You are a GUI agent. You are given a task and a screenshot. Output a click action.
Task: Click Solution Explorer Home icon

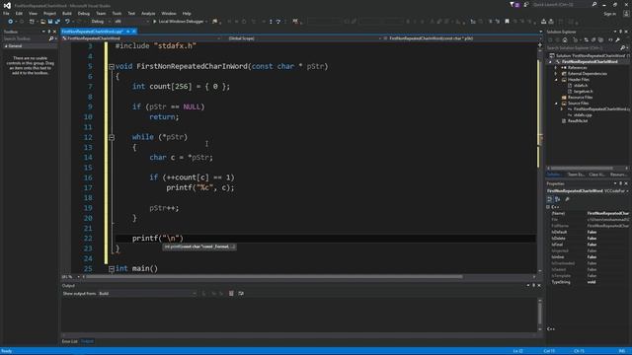(565, 39)
